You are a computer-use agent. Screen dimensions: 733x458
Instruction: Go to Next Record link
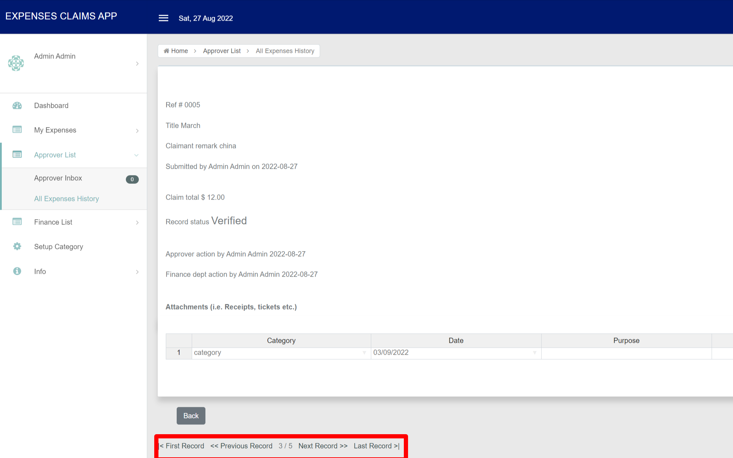point(323,446)
